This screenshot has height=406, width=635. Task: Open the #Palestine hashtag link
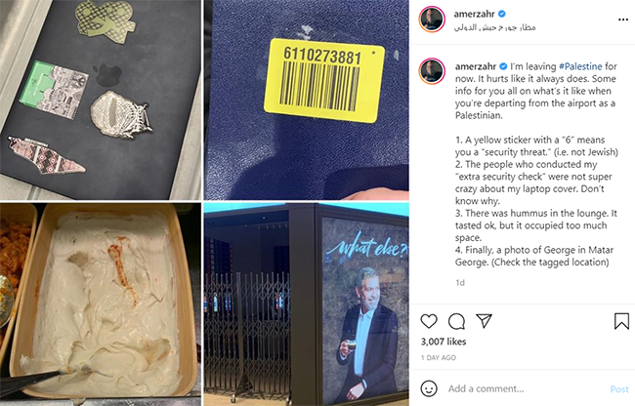coord(580,66)
